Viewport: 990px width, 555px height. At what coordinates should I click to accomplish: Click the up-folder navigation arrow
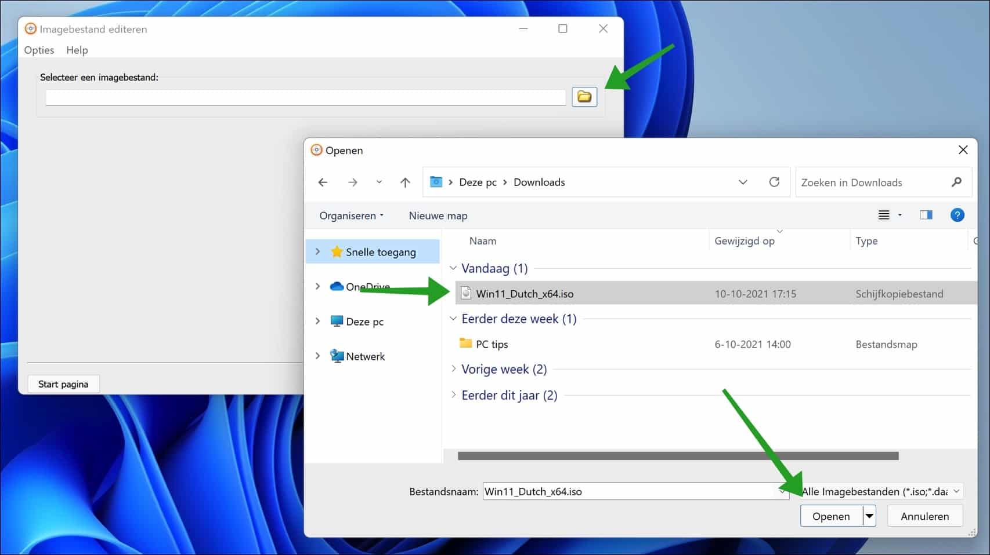click(405, 182)
